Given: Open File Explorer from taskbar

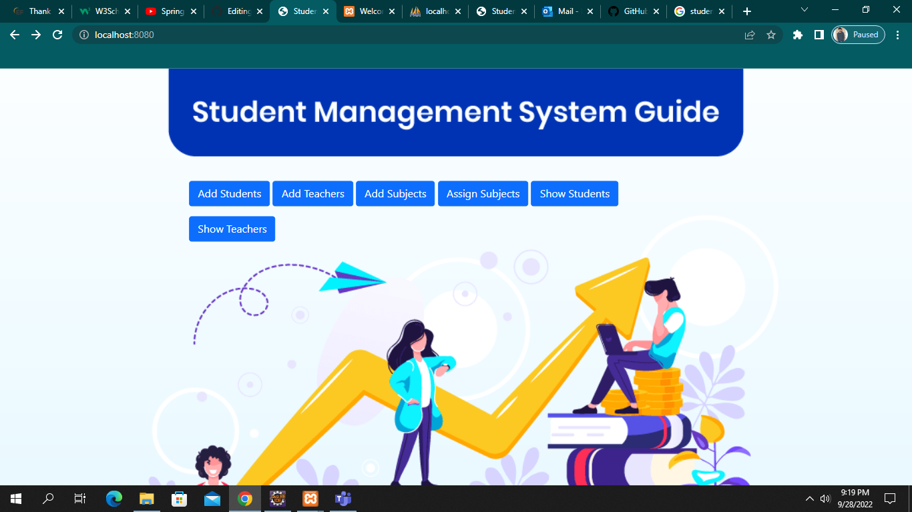Looking at the screenshot, I should [147, 499].
